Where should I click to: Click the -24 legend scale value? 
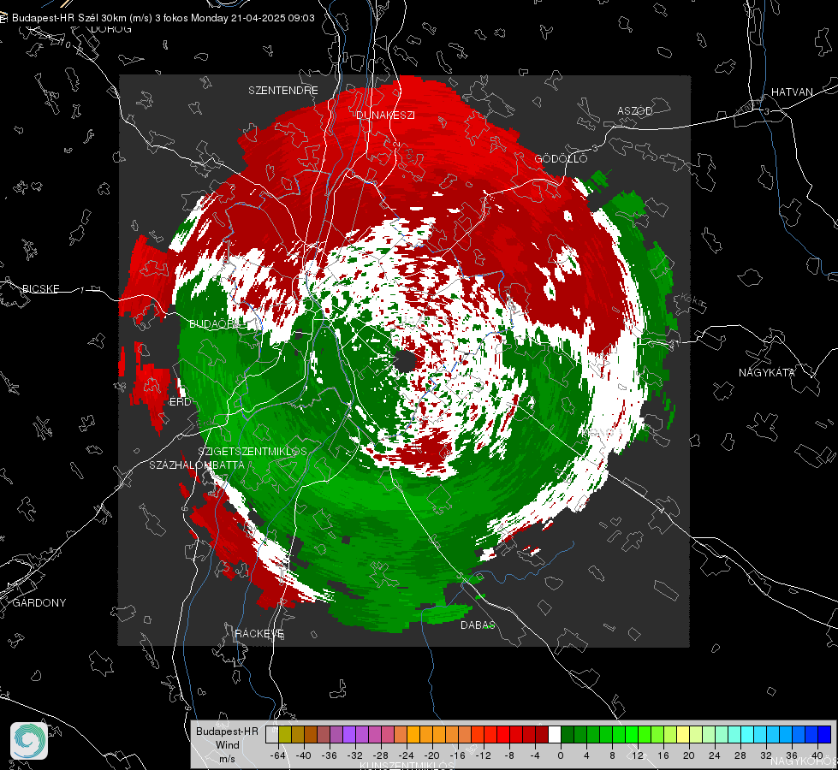coord(407,756)
